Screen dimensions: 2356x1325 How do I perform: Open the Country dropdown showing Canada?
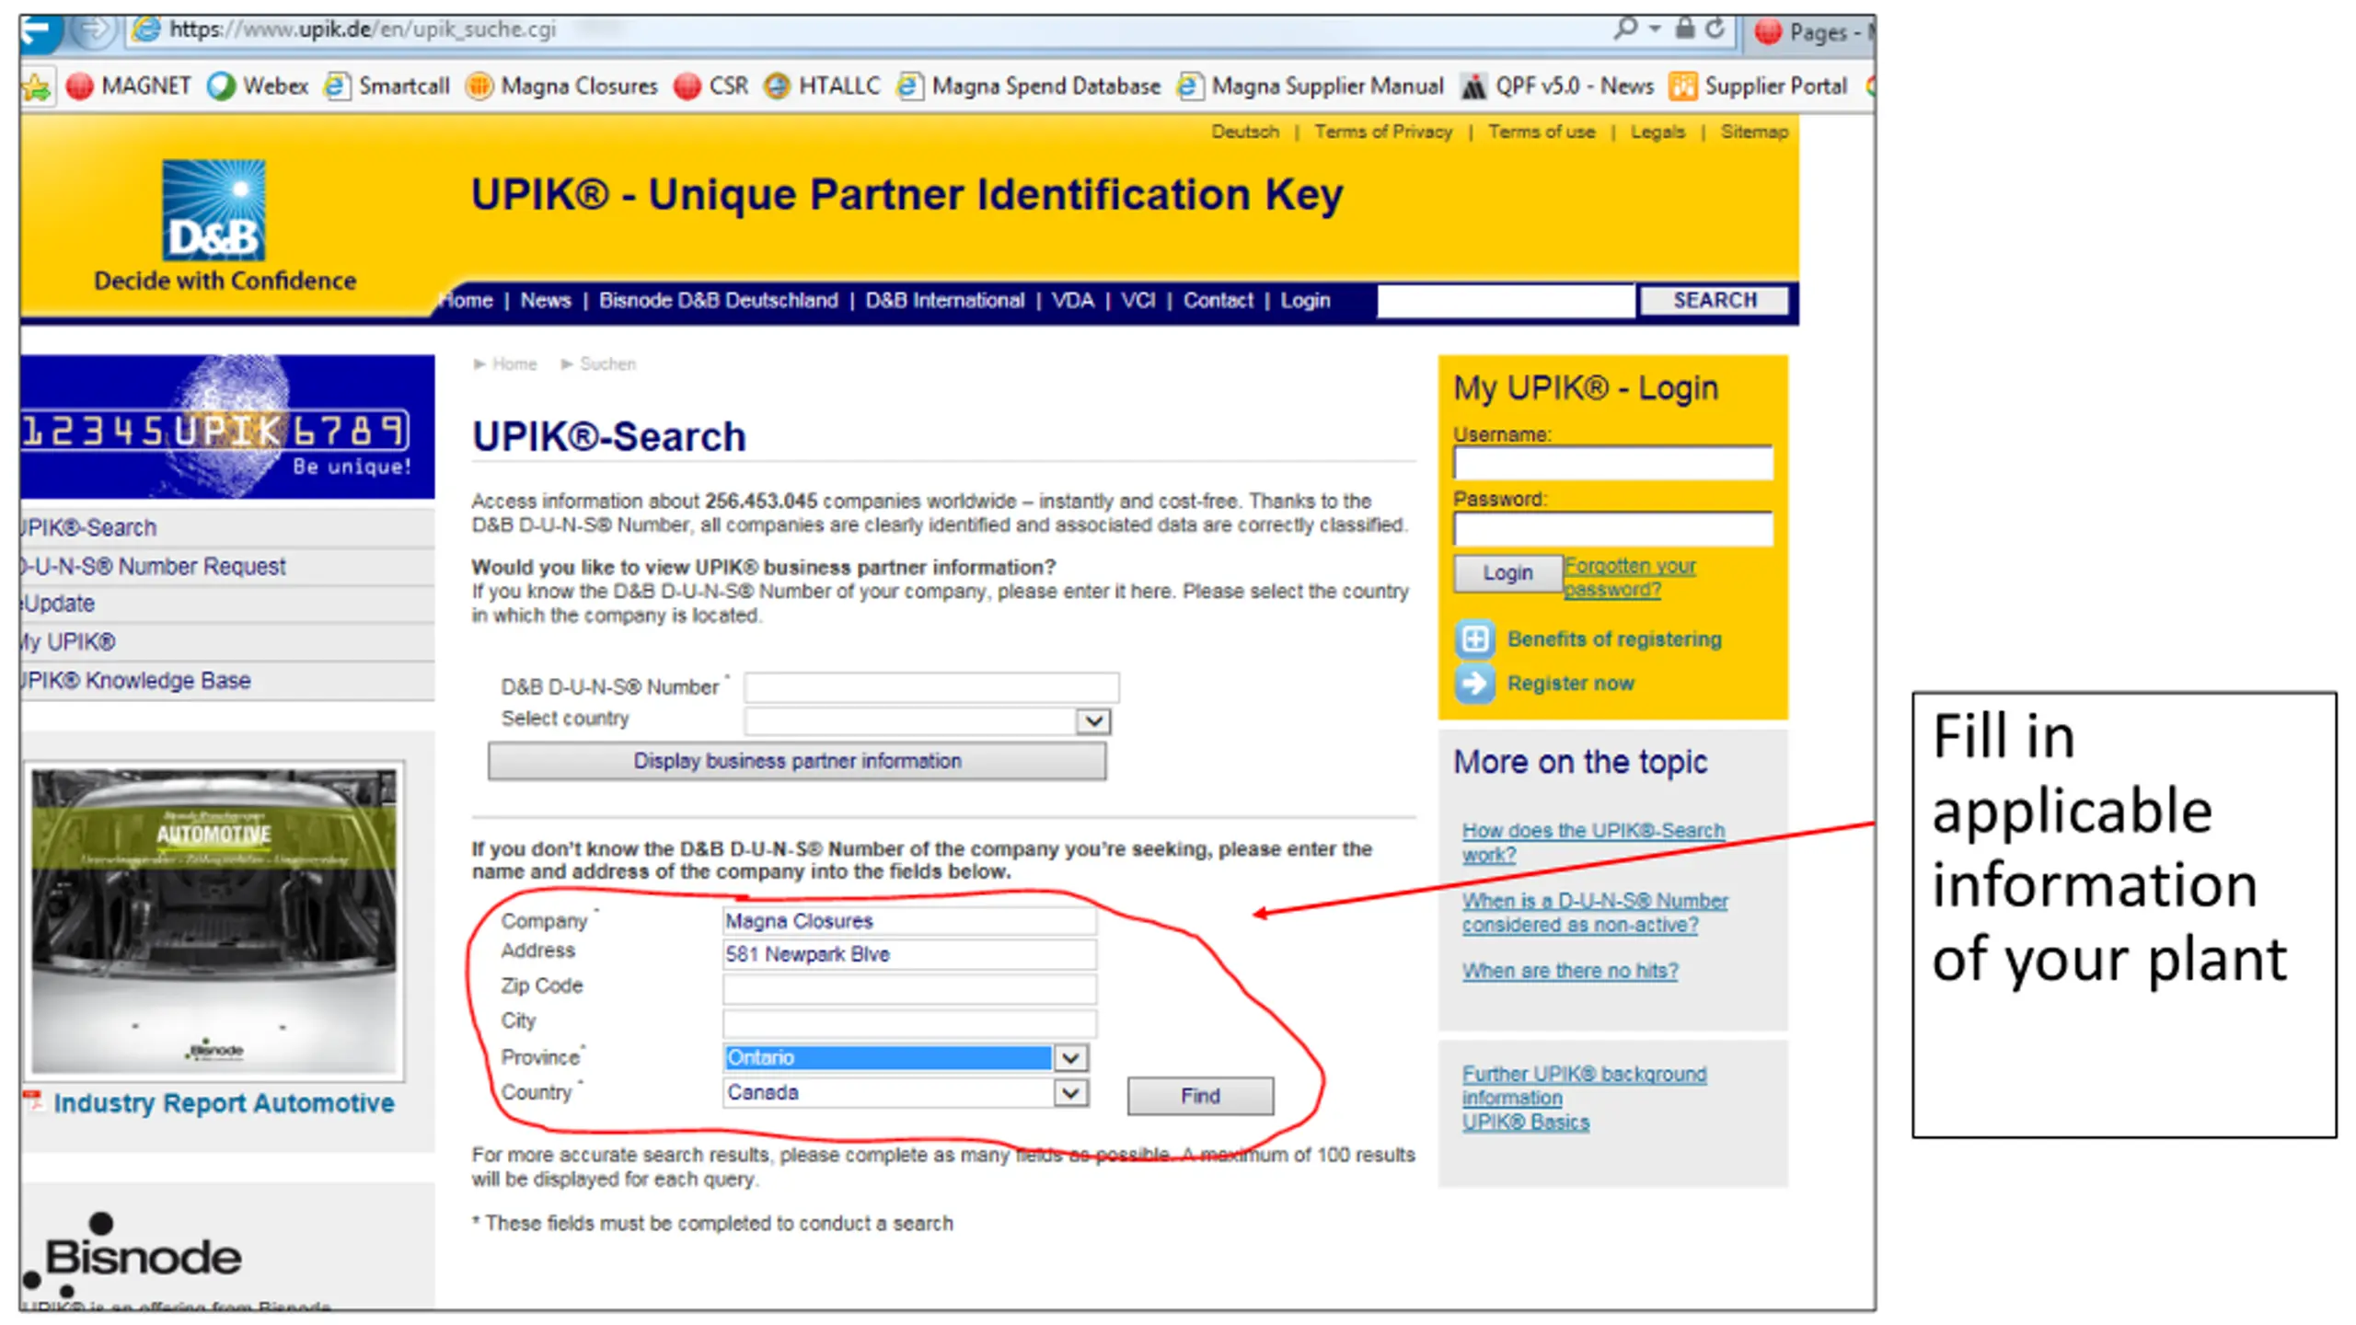1069,1093
